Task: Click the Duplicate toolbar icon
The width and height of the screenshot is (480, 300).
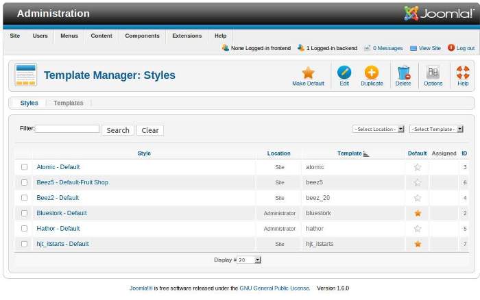Action: tap(372, 72)
